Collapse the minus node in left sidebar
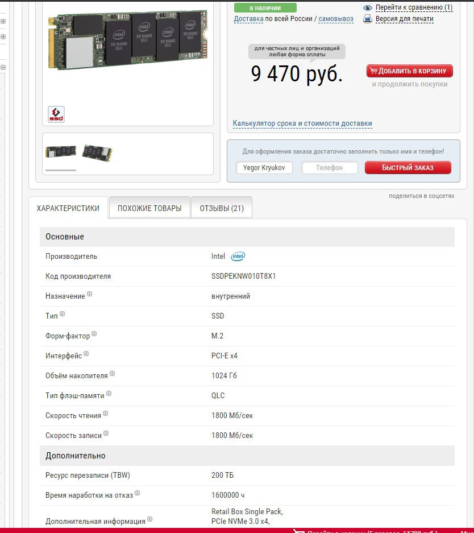Image resolution: width=474 pixels, height=533 pixels. pyautogui.click(x=3, y=67)
